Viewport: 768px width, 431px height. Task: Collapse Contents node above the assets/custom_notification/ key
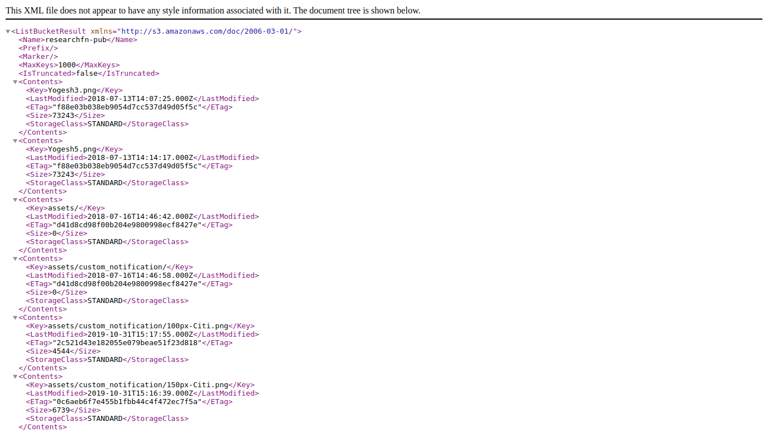click(15, 259)
